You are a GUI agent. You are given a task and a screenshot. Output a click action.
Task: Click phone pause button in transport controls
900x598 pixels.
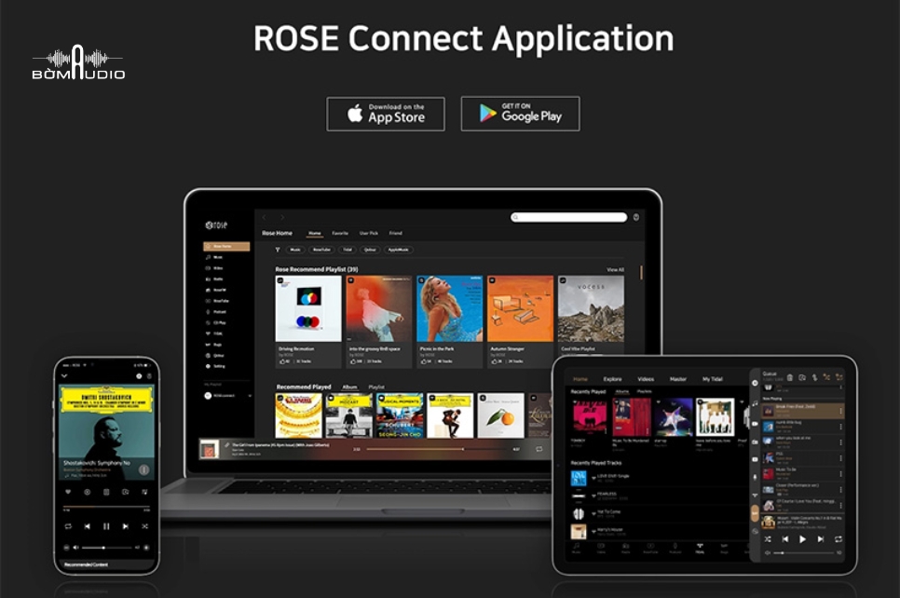pos(106,526)
